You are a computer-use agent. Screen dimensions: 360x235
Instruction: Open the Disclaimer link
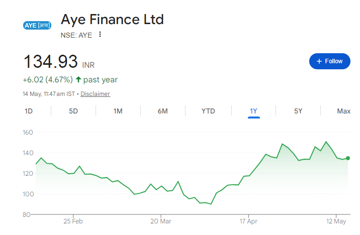click(95, 94)
